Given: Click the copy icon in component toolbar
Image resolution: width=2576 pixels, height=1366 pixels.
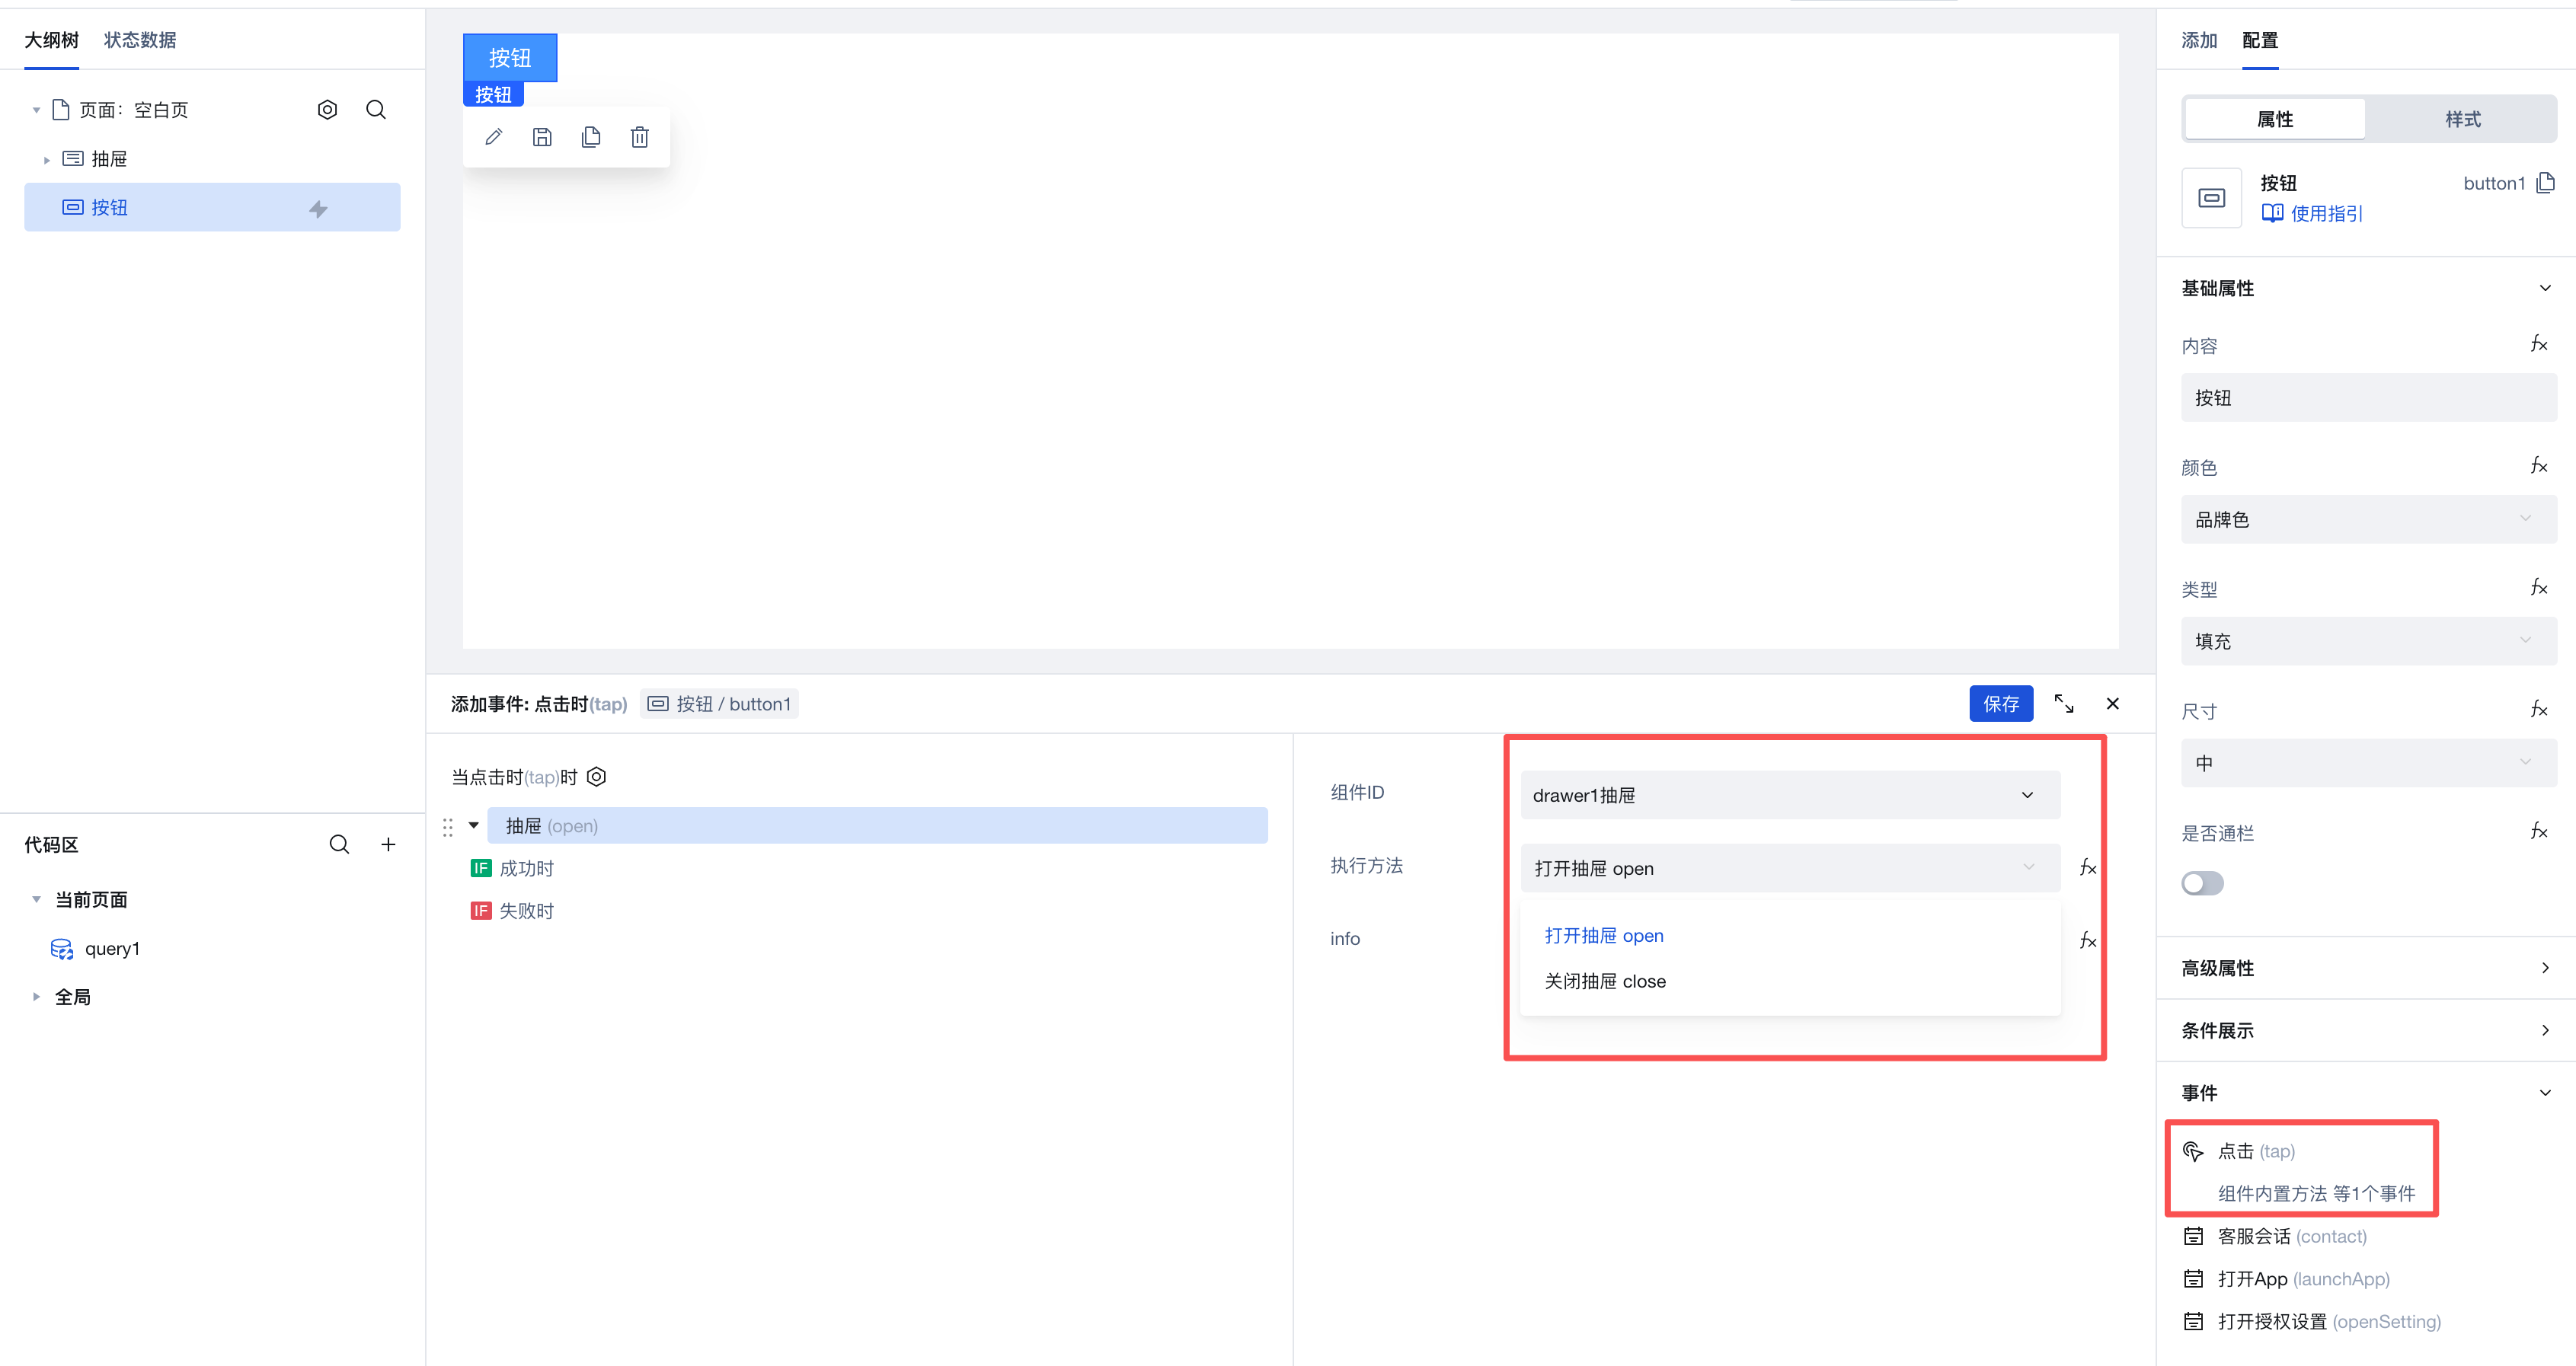Looking at the screenshot, I should pyautogui.click(x=591, y=137).
